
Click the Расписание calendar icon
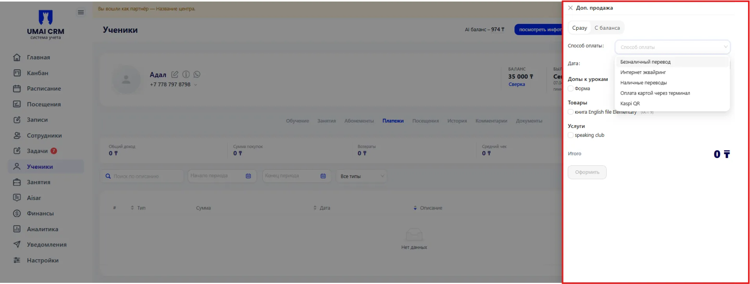click(17, 89)
